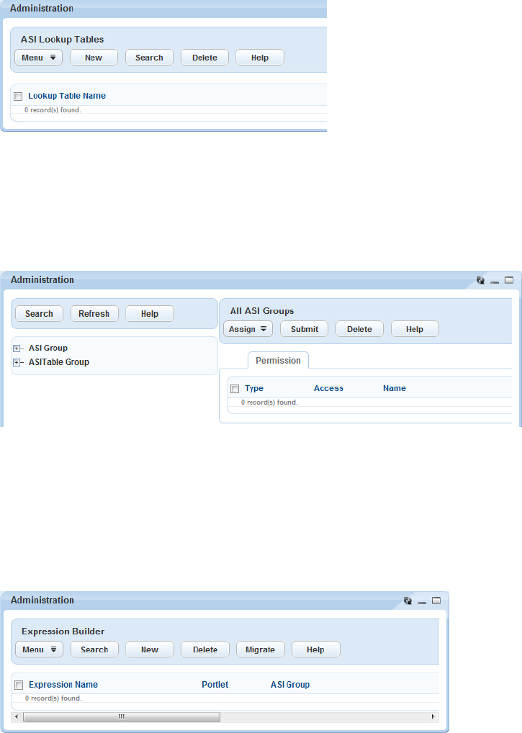The width and height of the screenshot is (522, 733).
Task: Open Help in ASI Lookup Tables
Action: (260, 58)
